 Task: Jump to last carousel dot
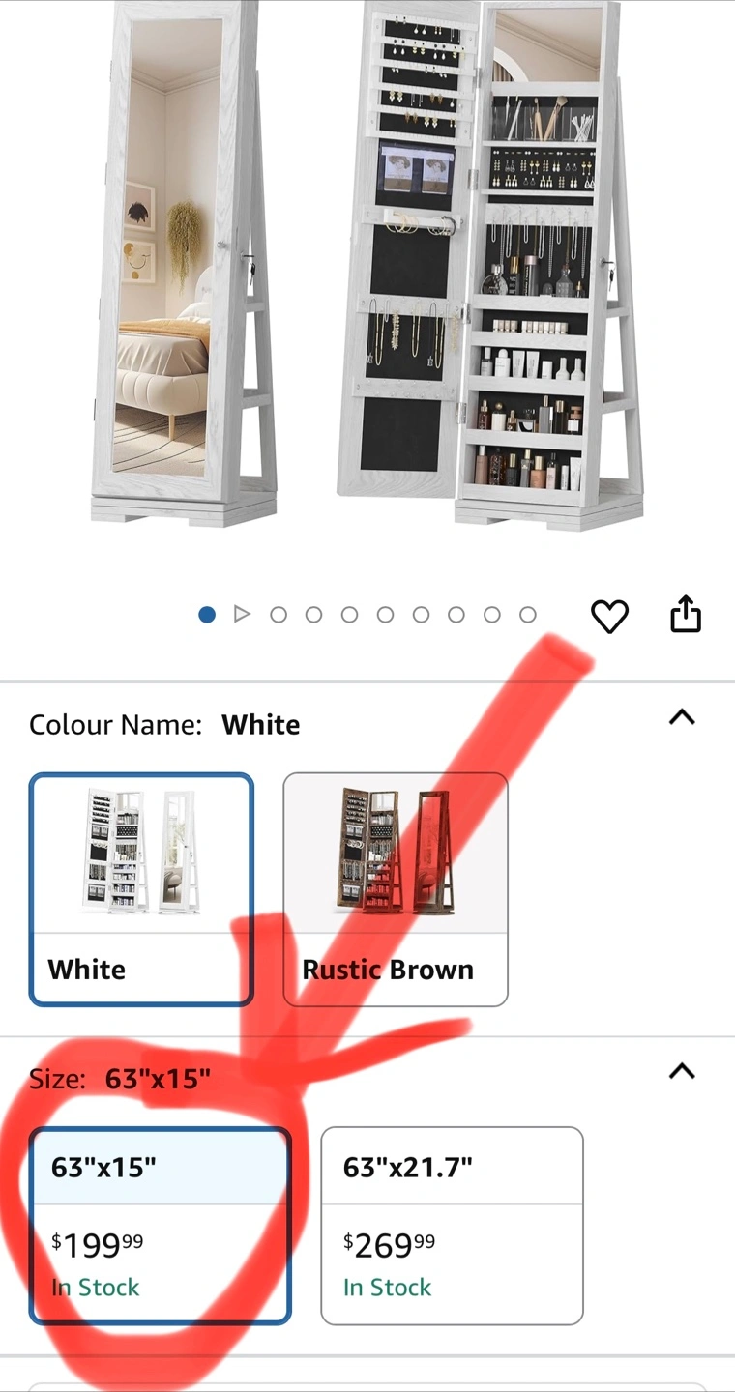pos(528,614)
